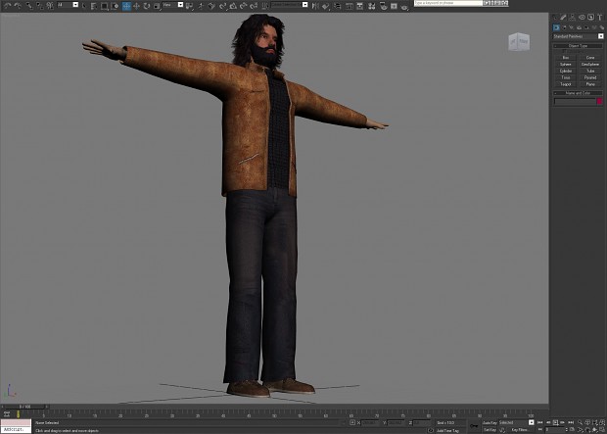Switch to the Modify command panel tab
Viewport: 607px width, 434px height.
point(563,17)
